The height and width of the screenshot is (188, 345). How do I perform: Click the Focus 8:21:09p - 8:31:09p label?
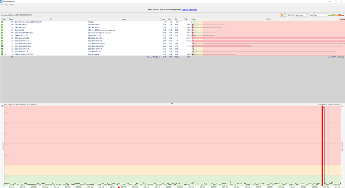click(x=335, y=57)
